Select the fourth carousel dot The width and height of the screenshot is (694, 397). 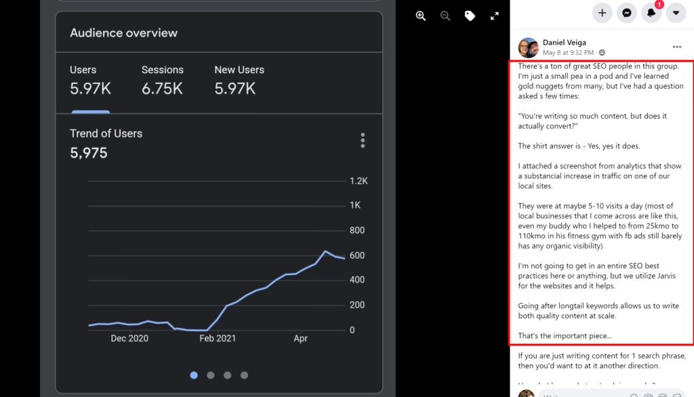click(x=244, y=375)
